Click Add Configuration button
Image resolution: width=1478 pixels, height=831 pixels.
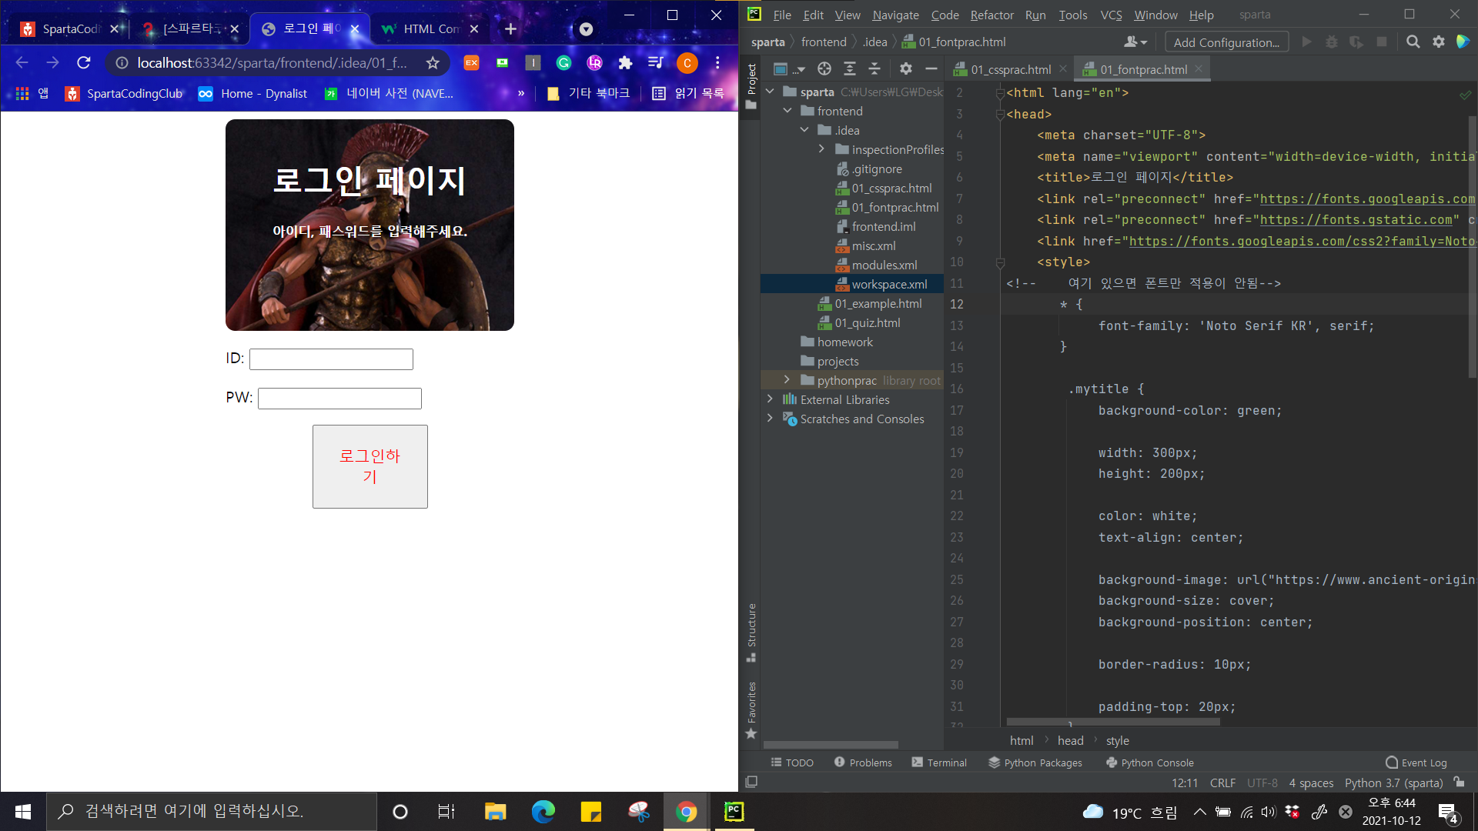(x=1226, y=42)
